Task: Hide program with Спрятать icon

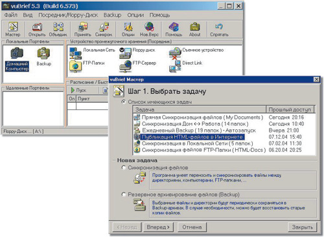Action: [x=219, y=29]
